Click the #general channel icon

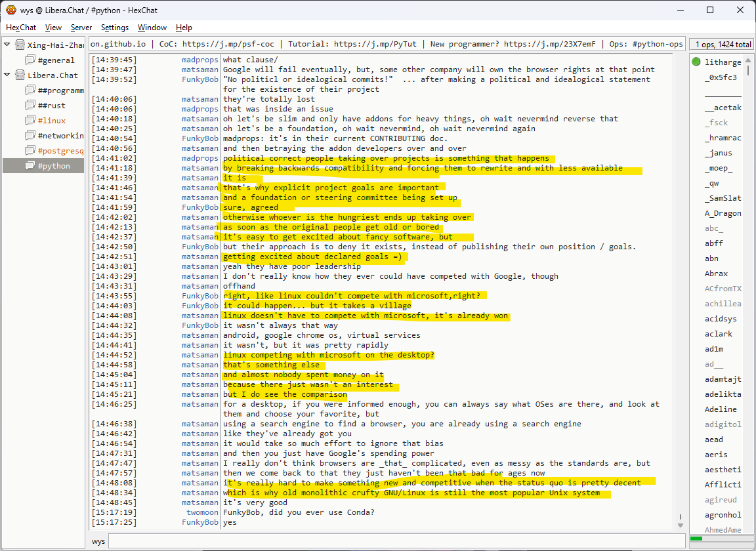(30, 60)
